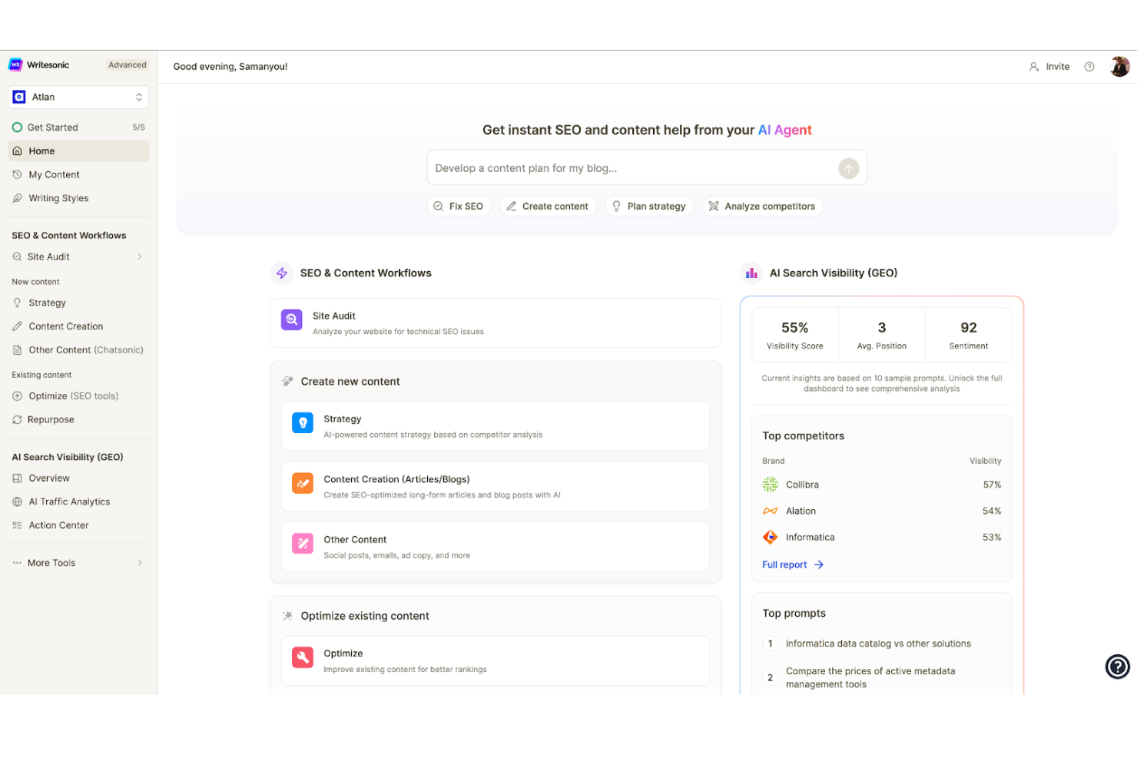The height and width of the screenshot is (758, 1137).
Task: Expand Site Audit chevron in sidebar
Action: (x=140, y=257)
